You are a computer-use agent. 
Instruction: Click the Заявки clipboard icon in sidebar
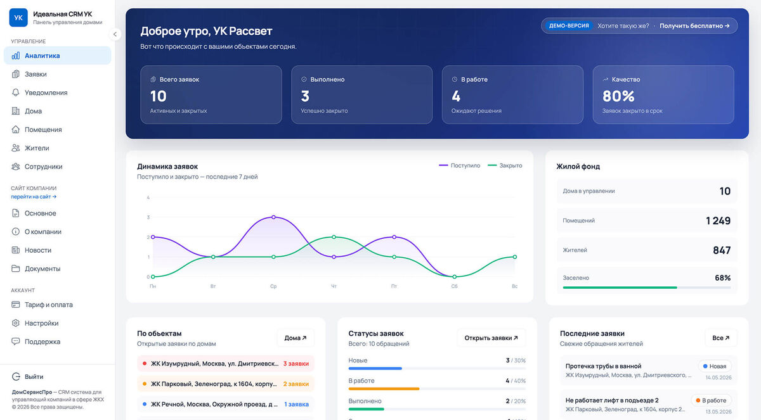click(x=16, y=74)
